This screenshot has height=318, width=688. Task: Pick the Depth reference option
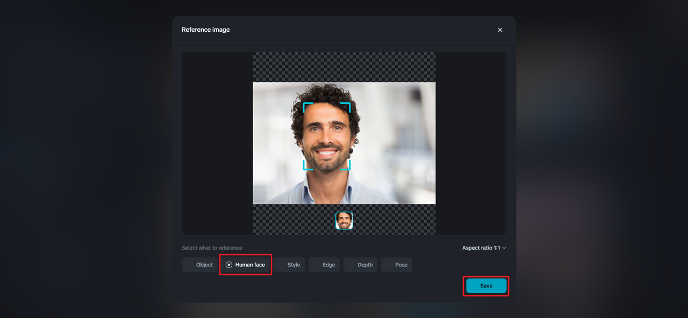(360, 265)
